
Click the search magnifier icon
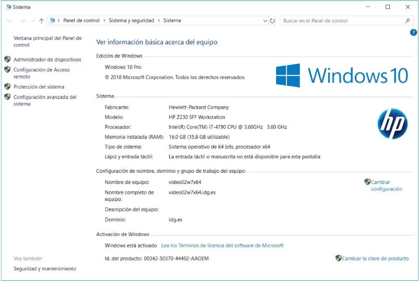(x=408, y=20)
